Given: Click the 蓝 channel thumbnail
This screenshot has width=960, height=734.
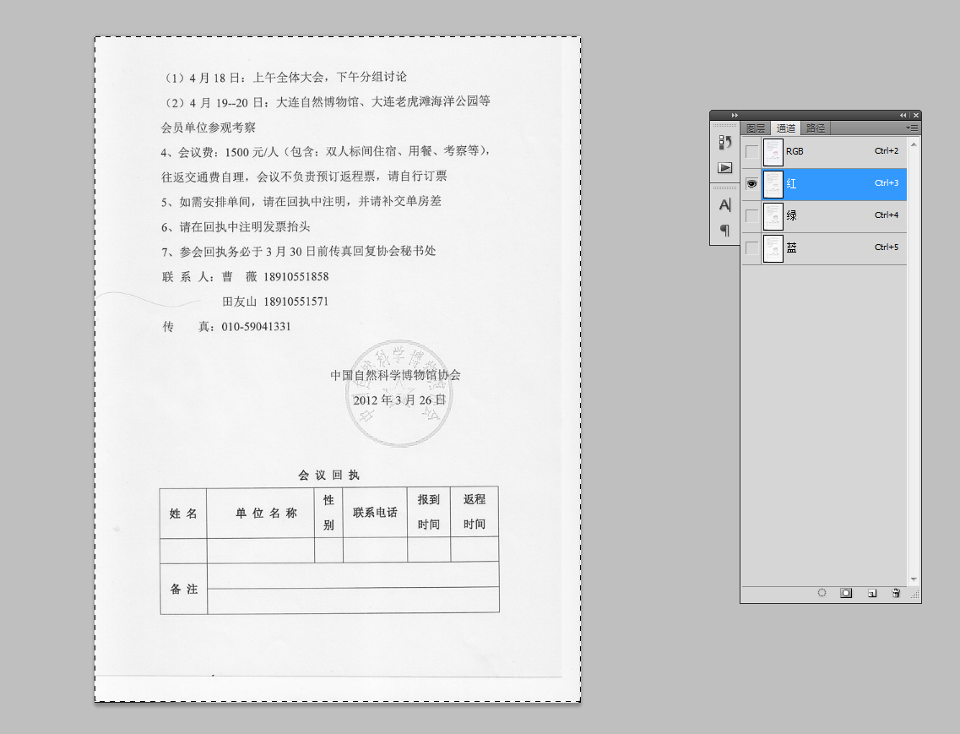Looking at the screenshot, I should [x=773, y=248].
